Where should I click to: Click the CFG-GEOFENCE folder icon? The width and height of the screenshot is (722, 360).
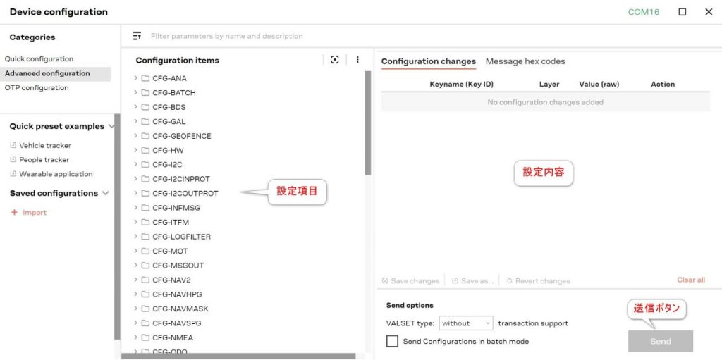(x=145, y=136)
